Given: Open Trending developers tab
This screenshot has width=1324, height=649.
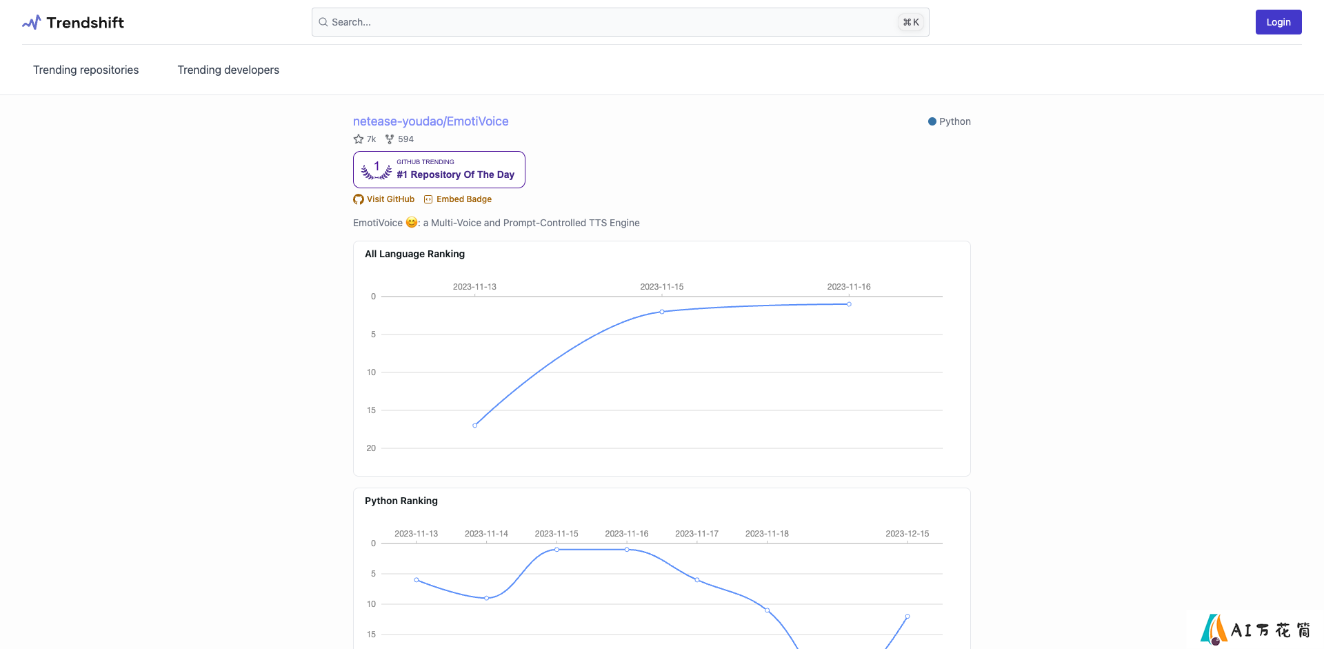Looking at the screenshot, I should click(x=228, y=70).
